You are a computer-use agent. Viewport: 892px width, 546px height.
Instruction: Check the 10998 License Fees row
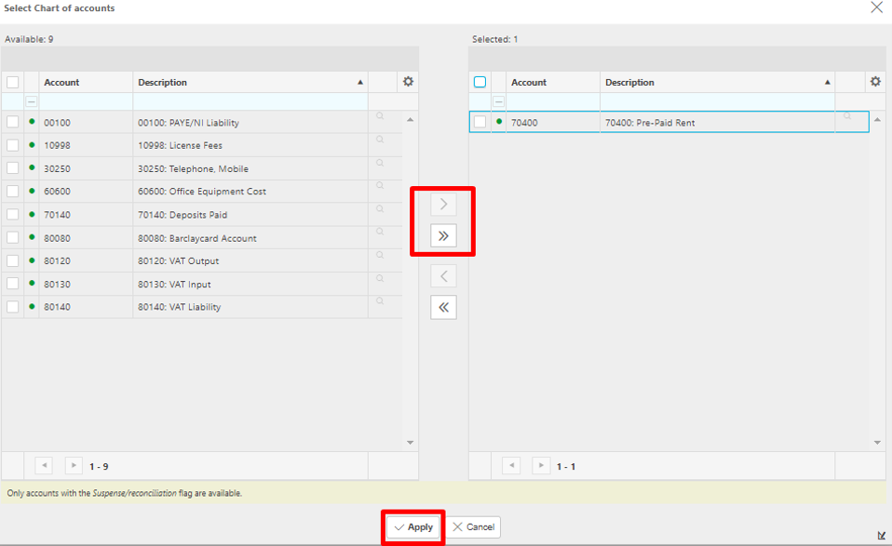click(x=12, y=145)
